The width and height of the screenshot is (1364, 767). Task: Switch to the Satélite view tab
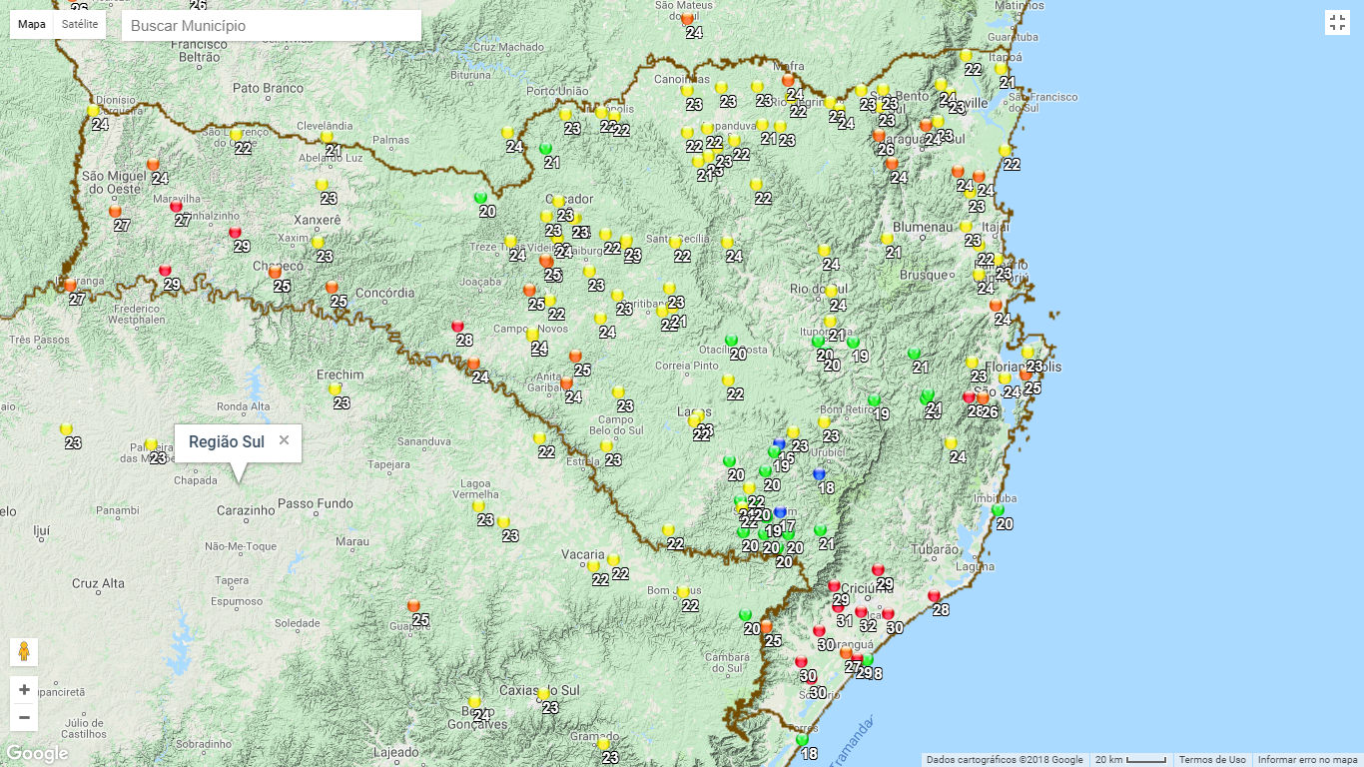80,24
